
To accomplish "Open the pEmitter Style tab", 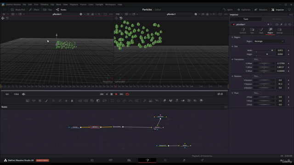I will click(261, 31).
